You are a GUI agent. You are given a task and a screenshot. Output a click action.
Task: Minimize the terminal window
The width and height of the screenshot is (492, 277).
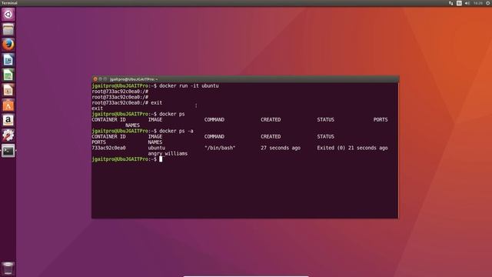101,79
